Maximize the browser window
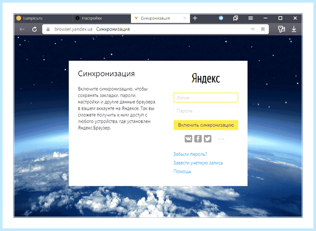 (x=280, y=18)
